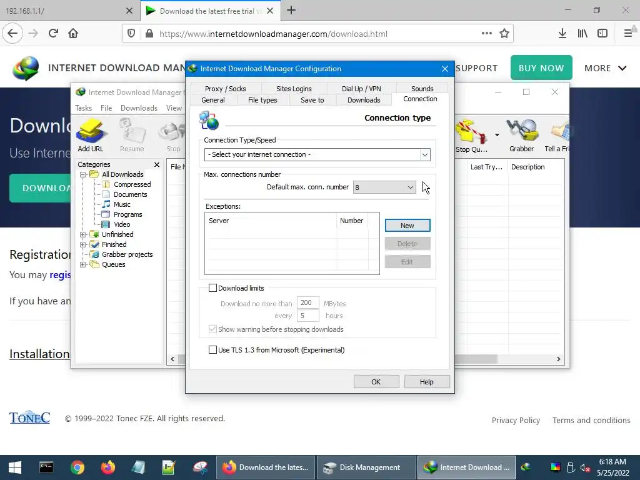Select Documents category
This screenshot has width=640, height=480.
(130, 194)
